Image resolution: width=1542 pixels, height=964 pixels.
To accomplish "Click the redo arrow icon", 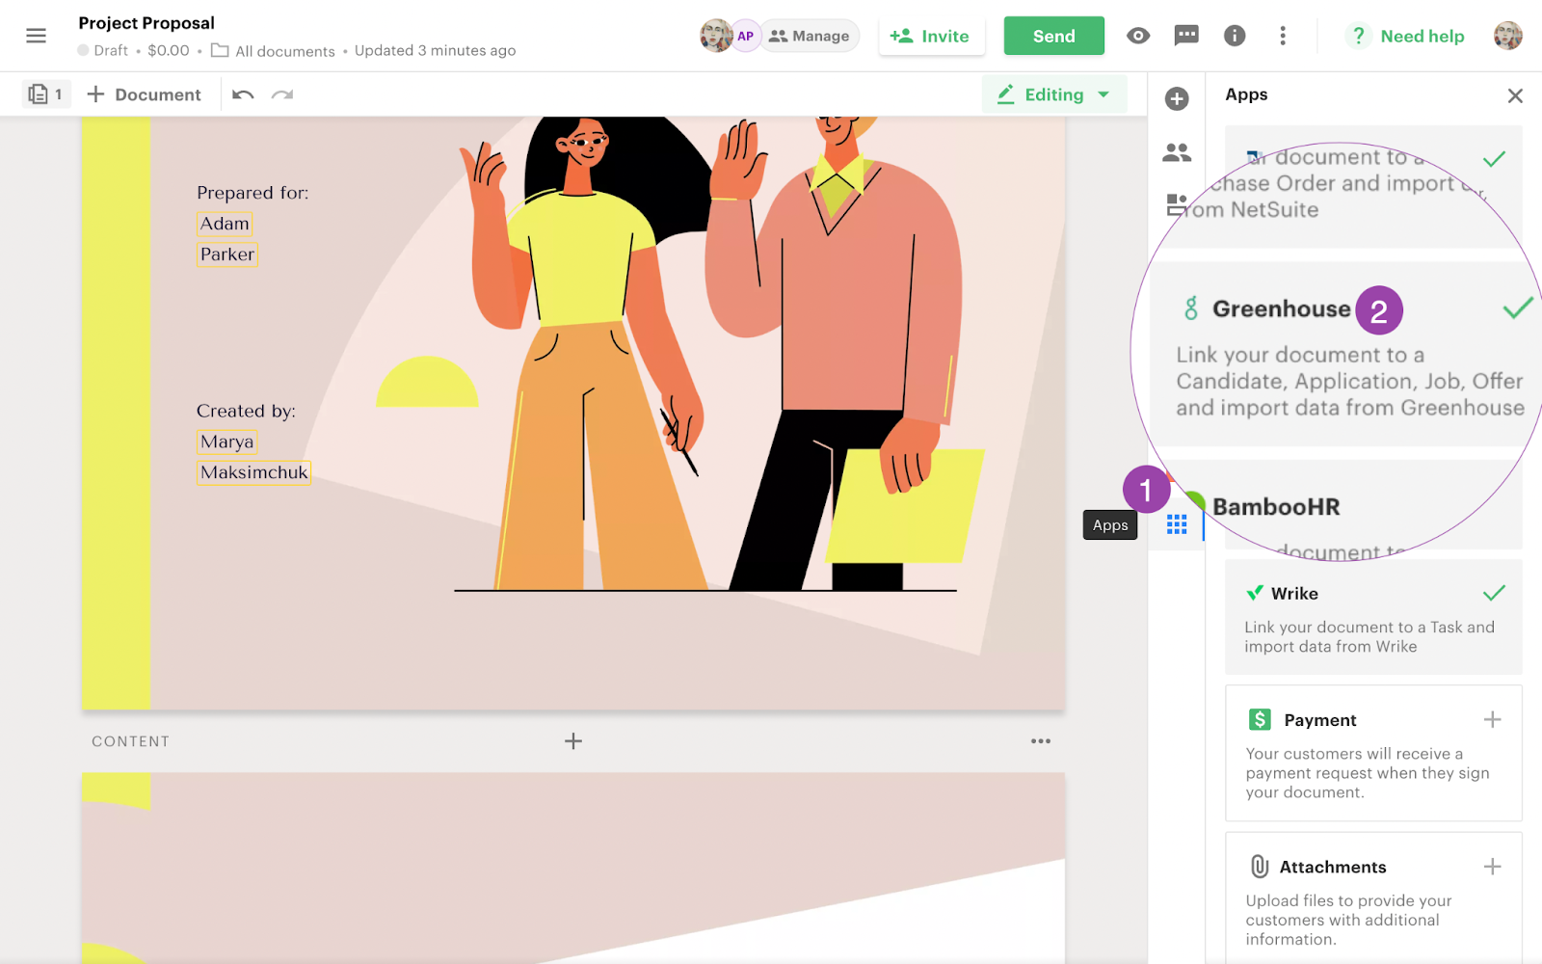I will point(282,94).
